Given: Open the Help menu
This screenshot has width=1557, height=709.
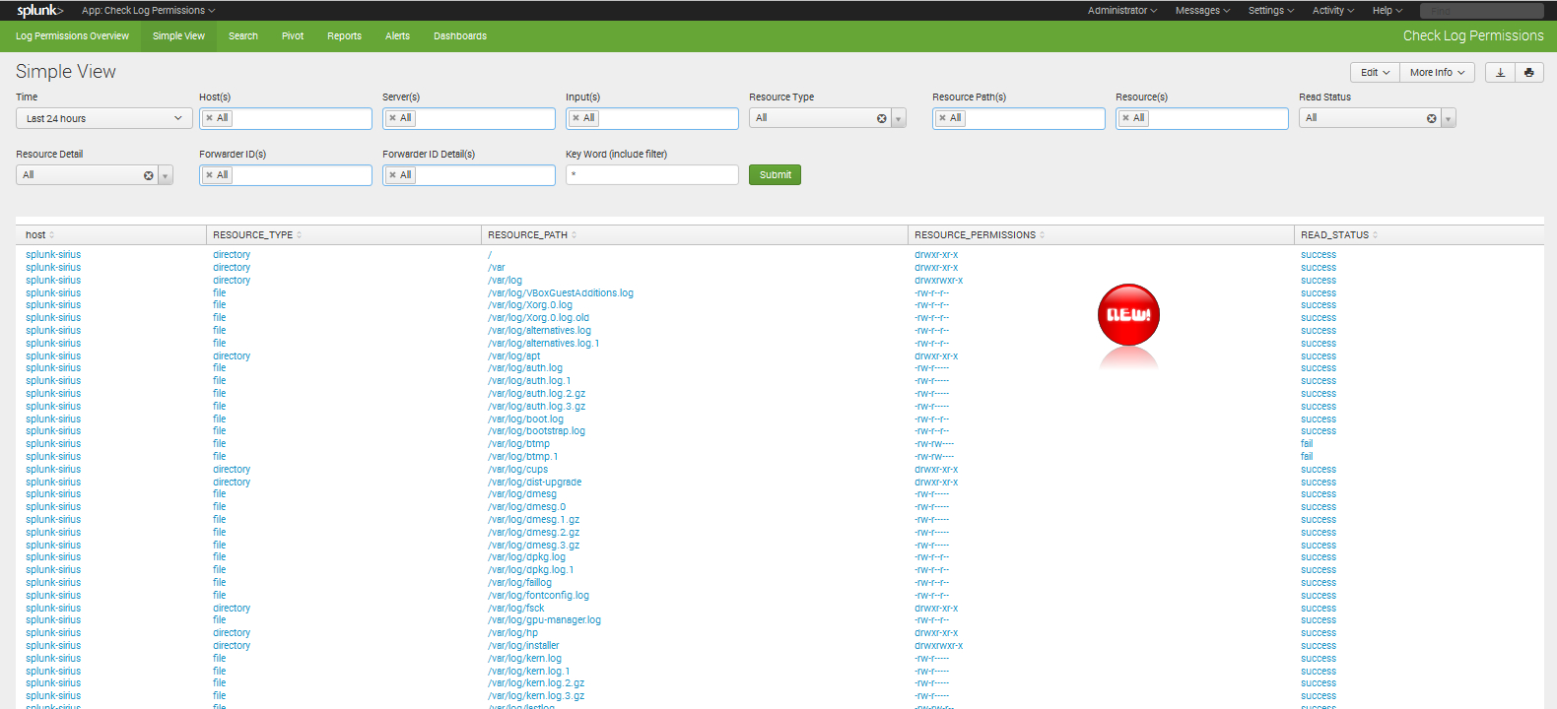Looking at the screenshot, I should point(1388,10).
